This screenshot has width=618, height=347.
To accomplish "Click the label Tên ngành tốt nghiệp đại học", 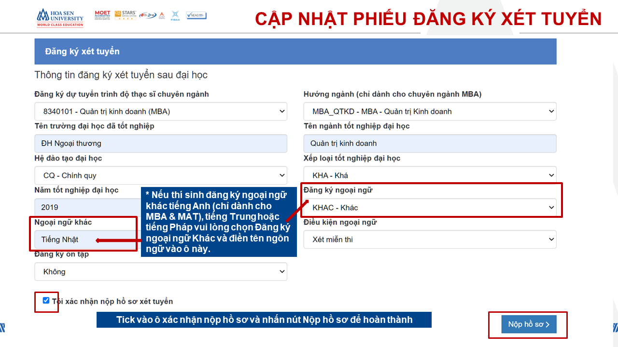I will tap(357, 126).
